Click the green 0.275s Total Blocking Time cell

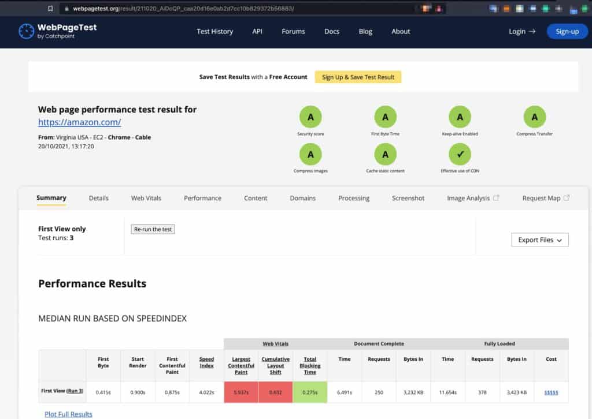point(310,392)
